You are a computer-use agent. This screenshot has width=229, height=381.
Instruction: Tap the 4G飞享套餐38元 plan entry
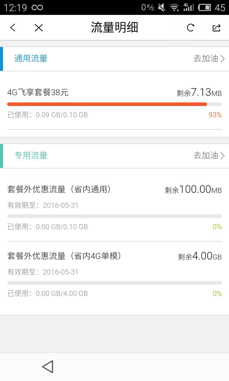click(x=38, y=93)
